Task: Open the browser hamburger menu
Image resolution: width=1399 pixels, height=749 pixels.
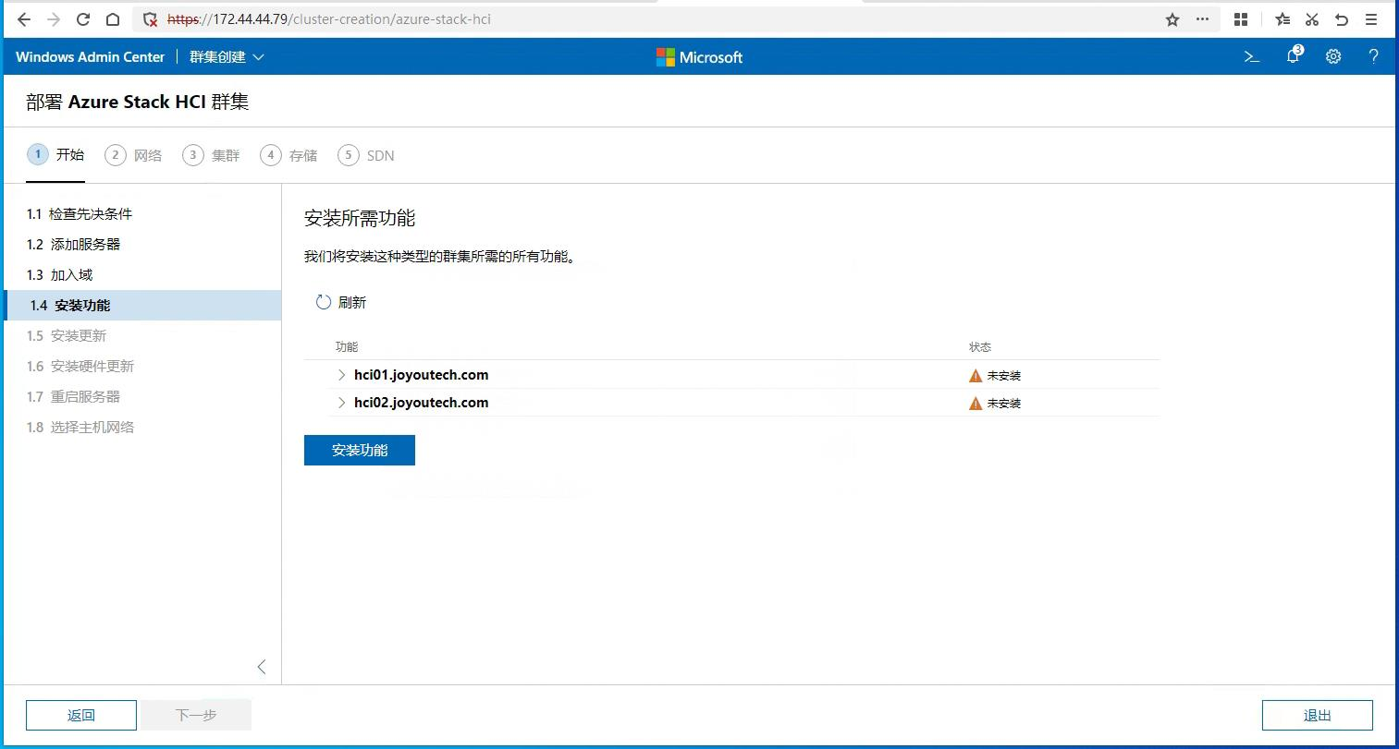Action: 1371,19
